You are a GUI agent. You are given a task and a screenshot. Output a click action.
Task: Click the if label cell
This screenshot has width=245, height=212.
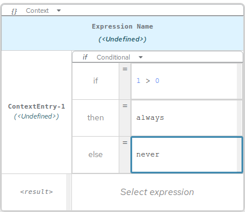[x=95, y=81]
